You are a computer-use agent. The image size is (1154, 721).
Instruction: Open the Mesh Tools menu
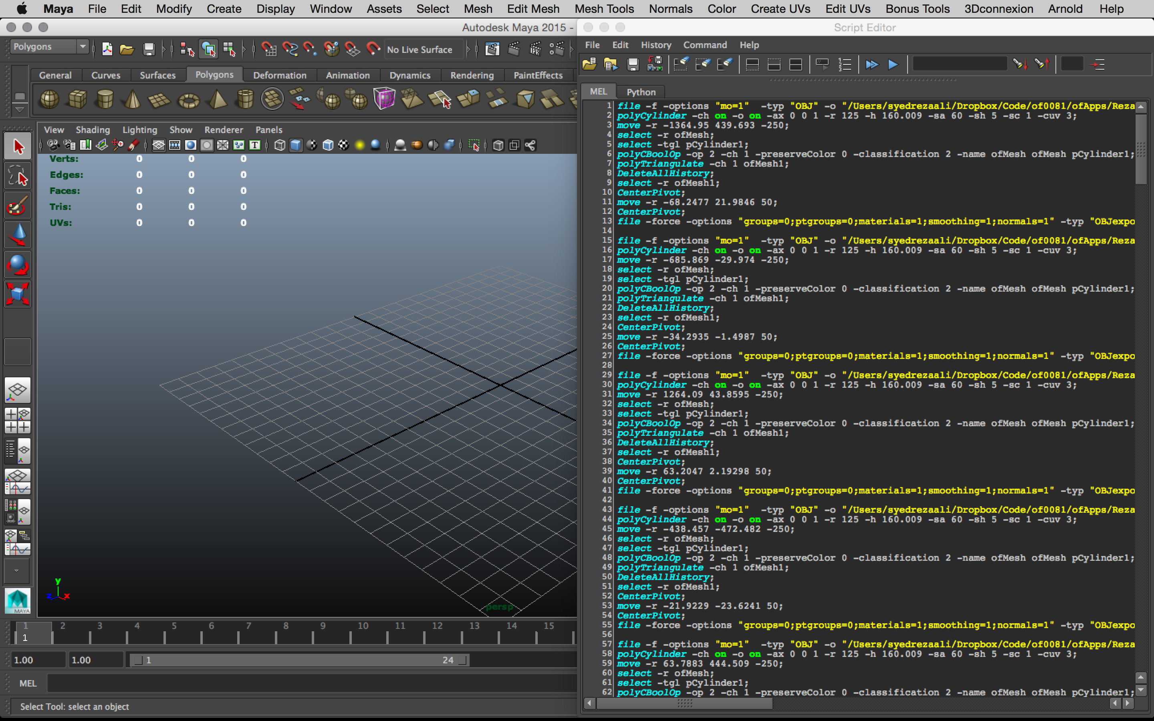point(604,8)
